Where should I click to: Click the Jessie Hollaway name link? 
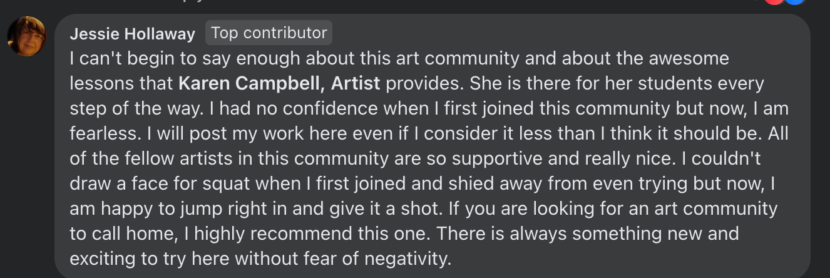[133, 34]
